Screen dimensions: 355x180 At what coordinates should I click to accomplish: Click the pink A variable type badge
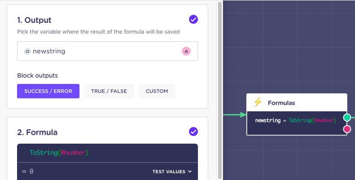(186, 51)
